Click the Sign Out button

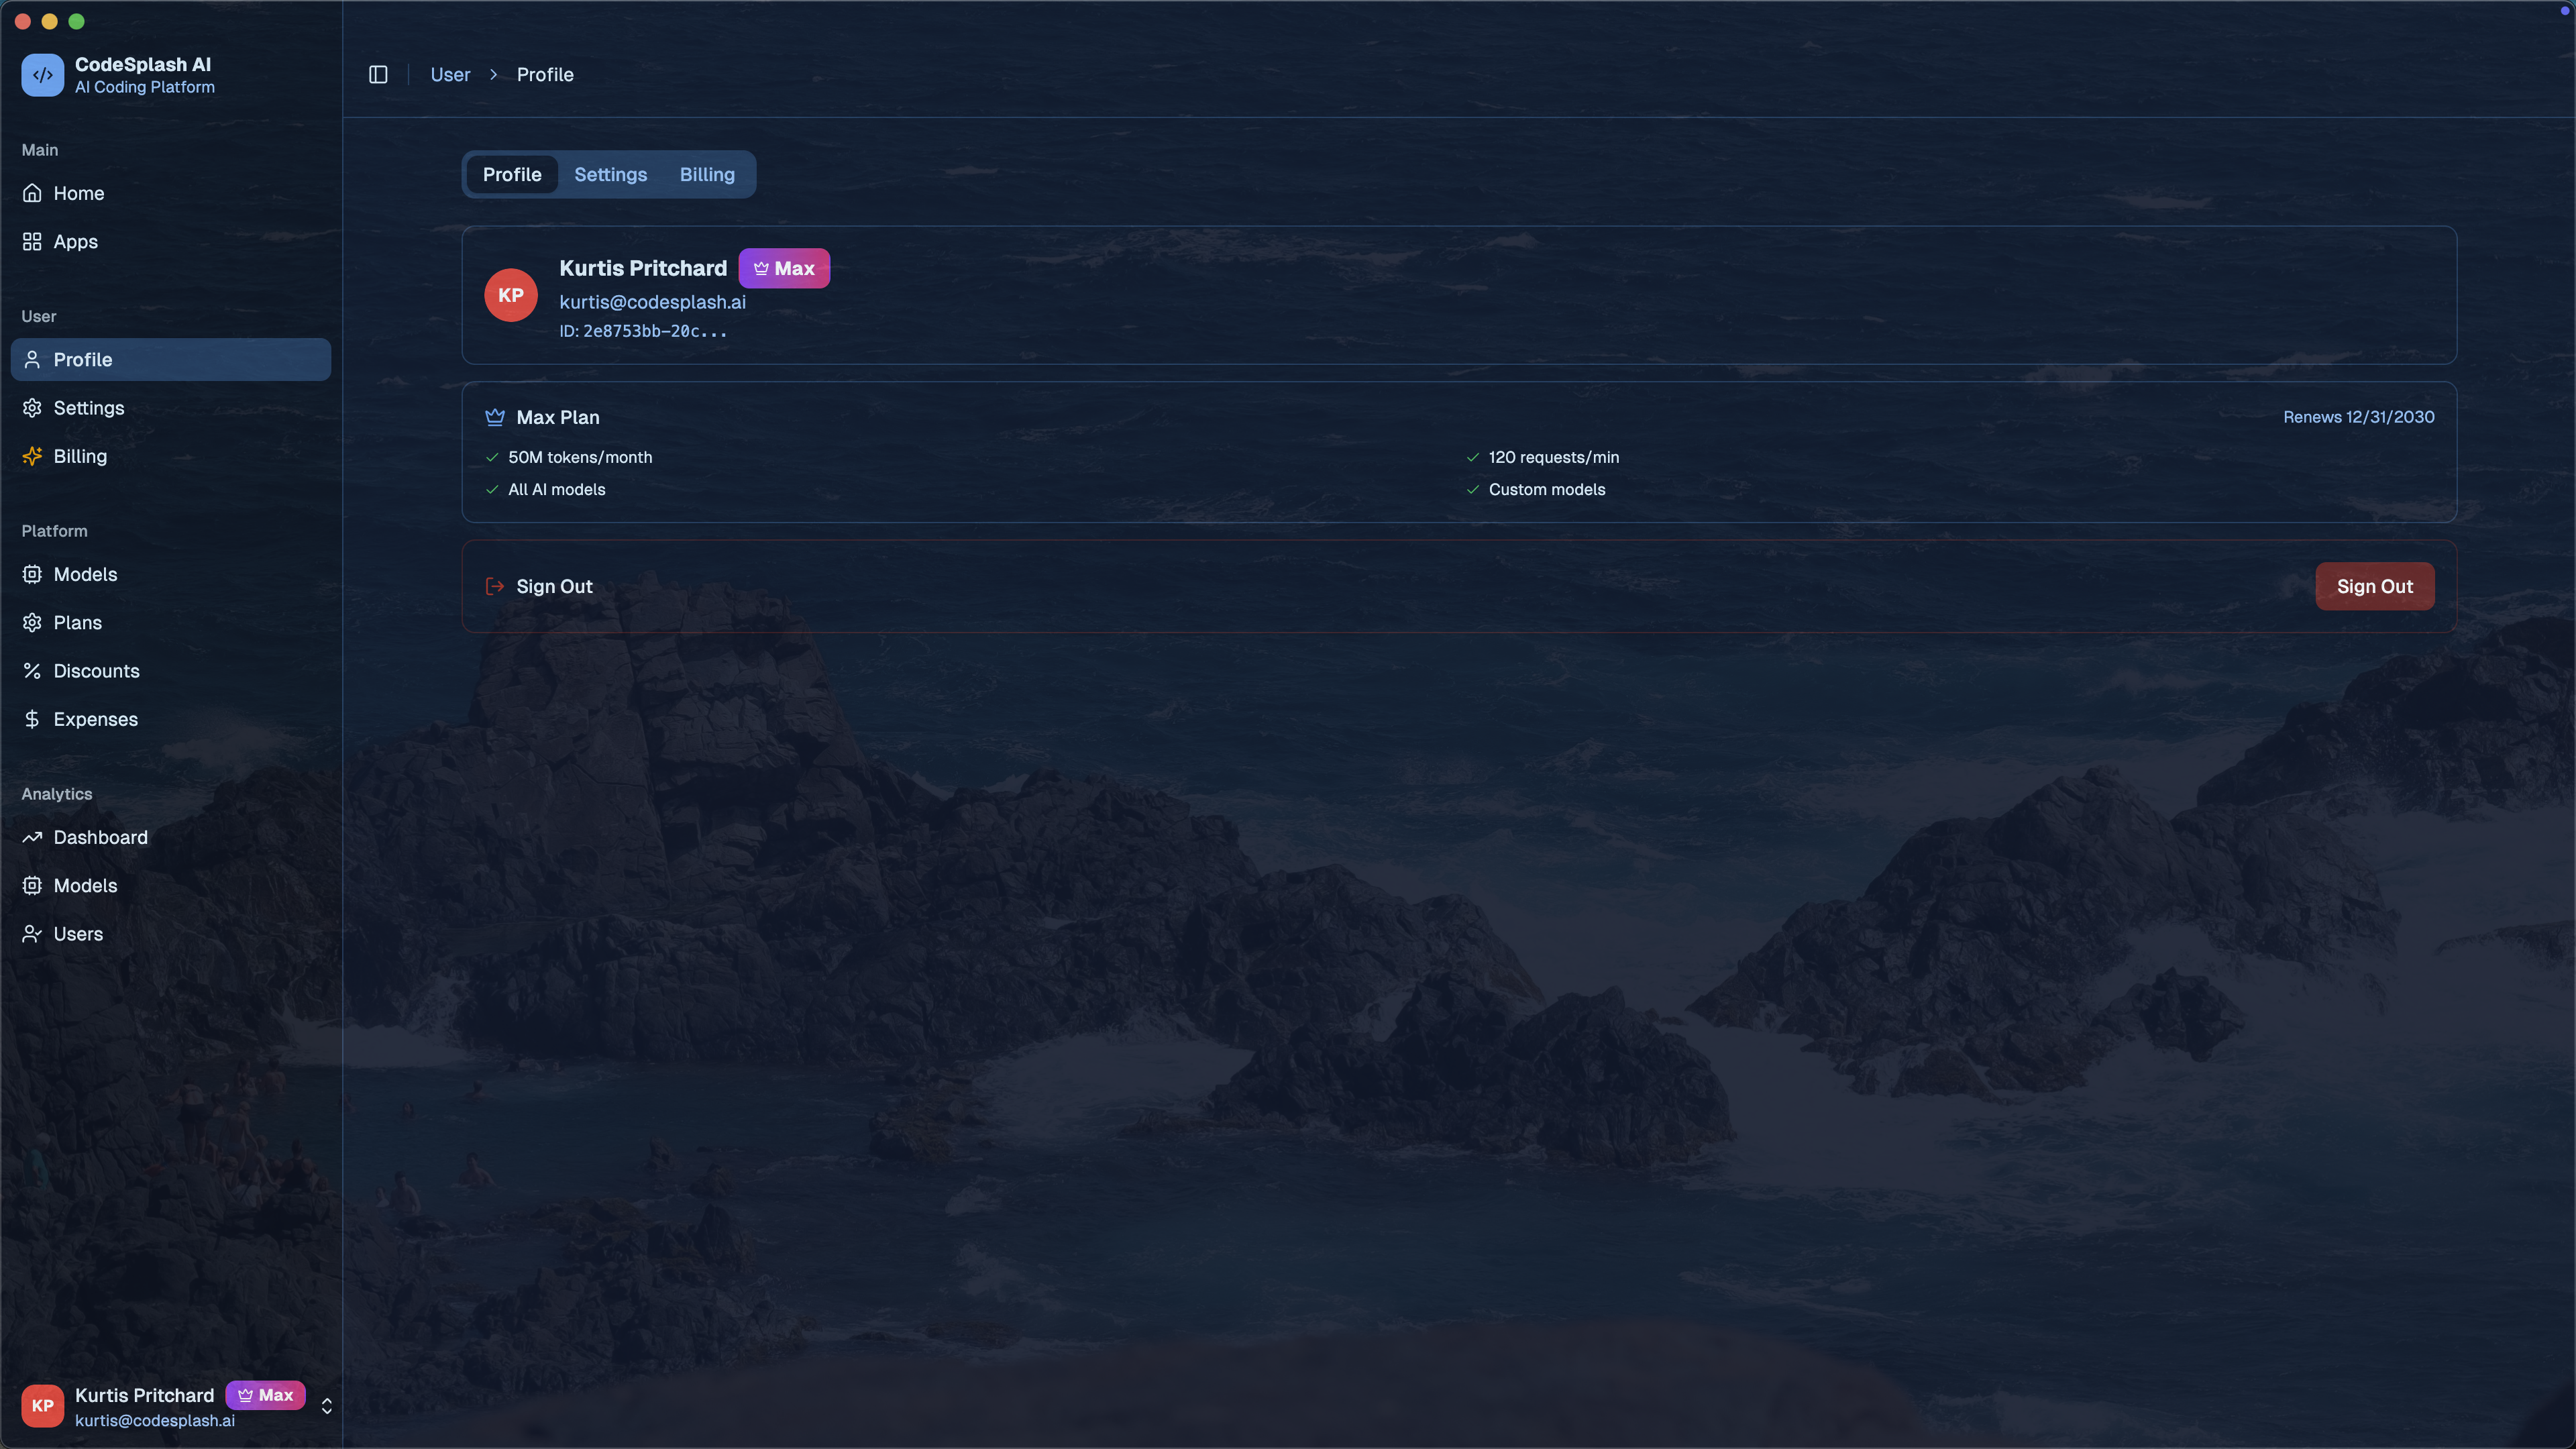[2374, 586]
